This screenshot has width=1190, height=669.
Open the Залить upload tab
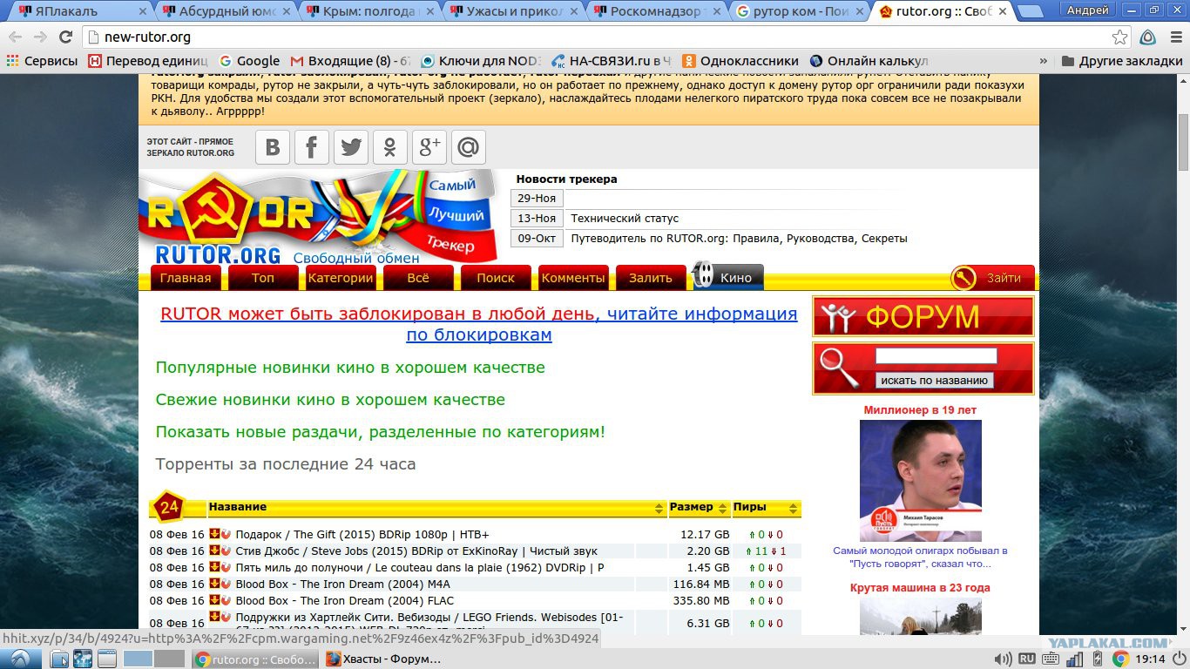pos(651,278)
